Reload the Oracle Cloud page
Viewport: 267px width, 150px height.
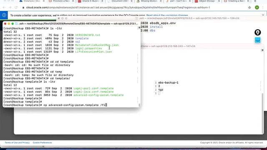16,7
